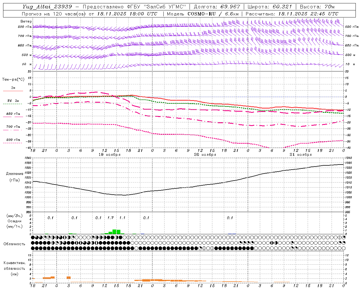Click the 10 м wind level label on left
Image resolution: width=360 pixels, height=288 pixels.
click(x=27, y=64)
